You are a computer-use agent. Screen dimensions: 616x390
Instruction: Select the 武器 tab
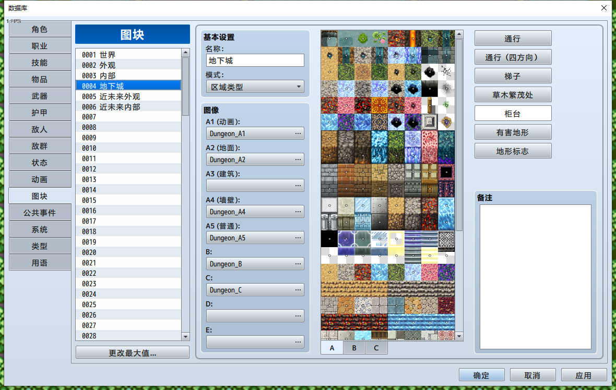click(x=40, y=96)
